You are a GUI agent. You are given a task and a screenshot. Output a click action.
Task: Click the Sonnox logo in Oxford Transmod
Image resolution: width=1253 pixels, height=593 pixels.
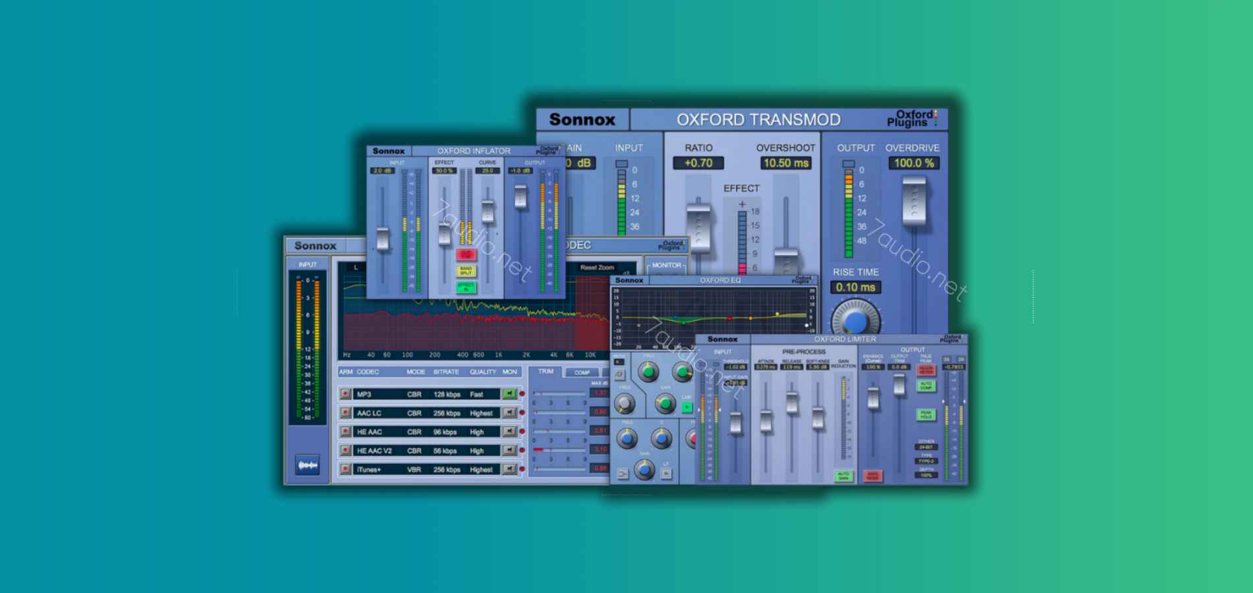582,119
